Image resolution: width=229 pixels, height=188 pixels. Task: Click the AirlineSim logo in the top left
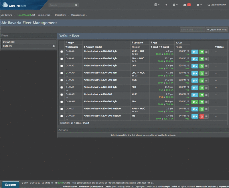coord(17,5)
